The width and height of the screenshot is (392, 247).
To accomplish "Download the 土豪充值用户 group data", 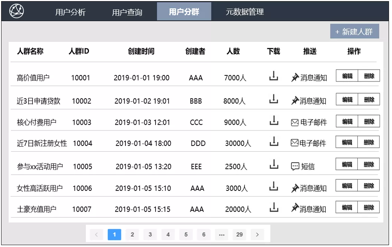I will [274, 207].
